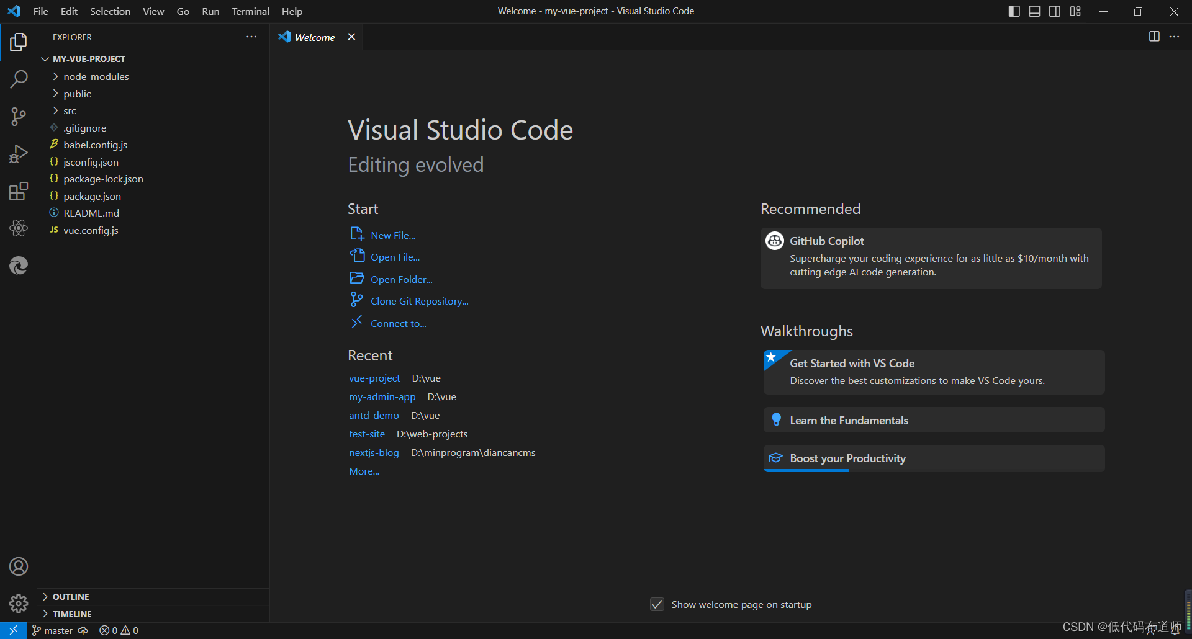Click errors and warnings count in status bar
Screen dimensions: 1192x639
tap(119, 631)
